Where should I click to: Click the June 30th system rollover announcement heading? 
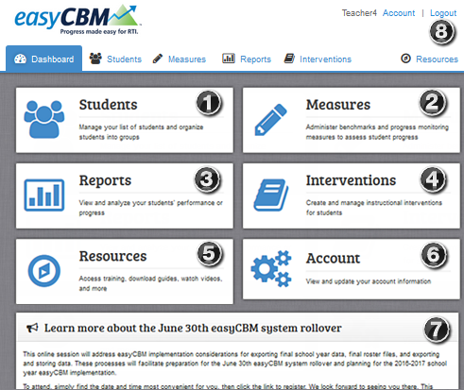[193, 328]
